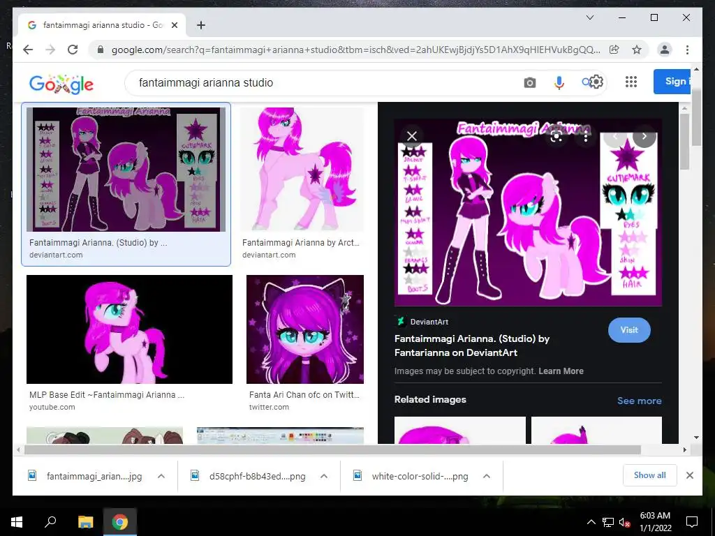Open Chrome profile avatar
This screenshot has width=715, height=536.
point(665,50)
